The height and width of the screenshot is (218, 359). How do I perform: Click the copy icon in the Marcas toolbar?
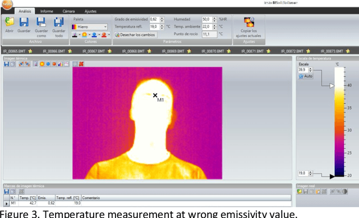[13, 192]
